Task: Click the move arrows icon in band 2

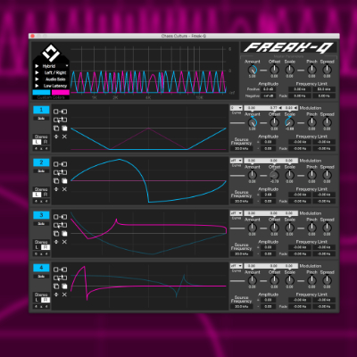Action: 56,189
